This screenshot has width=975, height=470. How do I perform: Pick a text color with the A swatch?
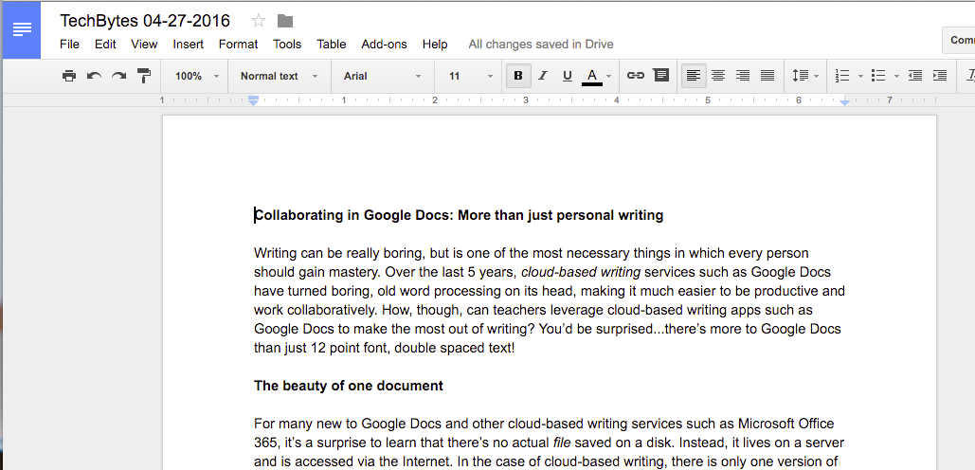tap(592, 77)
